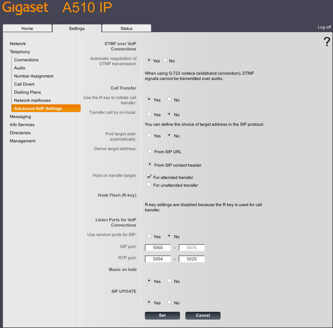Open Info Services section
Viewport: 333px width, 328px height.
pyautogui.click(x=22, y=125)
